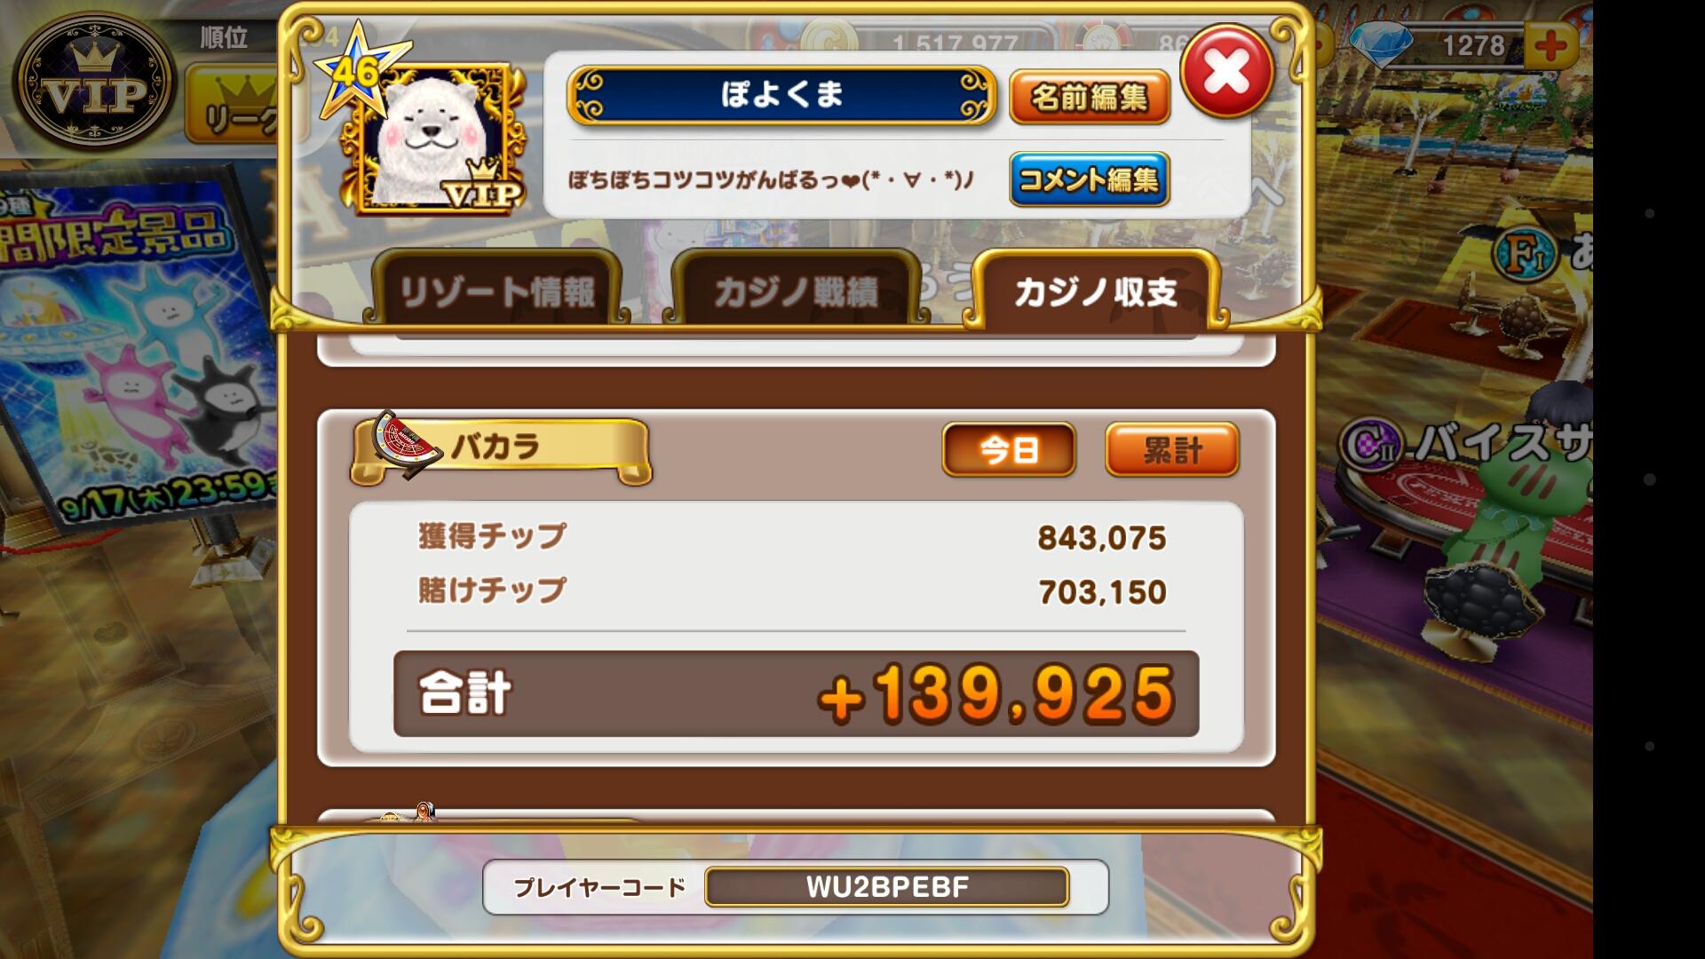The width and height of the screenshot is (1705, 959).
Task: Tap the blue diamond currency icon
Action: pos(1381,44)
